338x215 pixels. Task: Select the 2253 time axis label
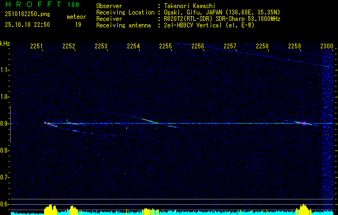click(101, 47)
